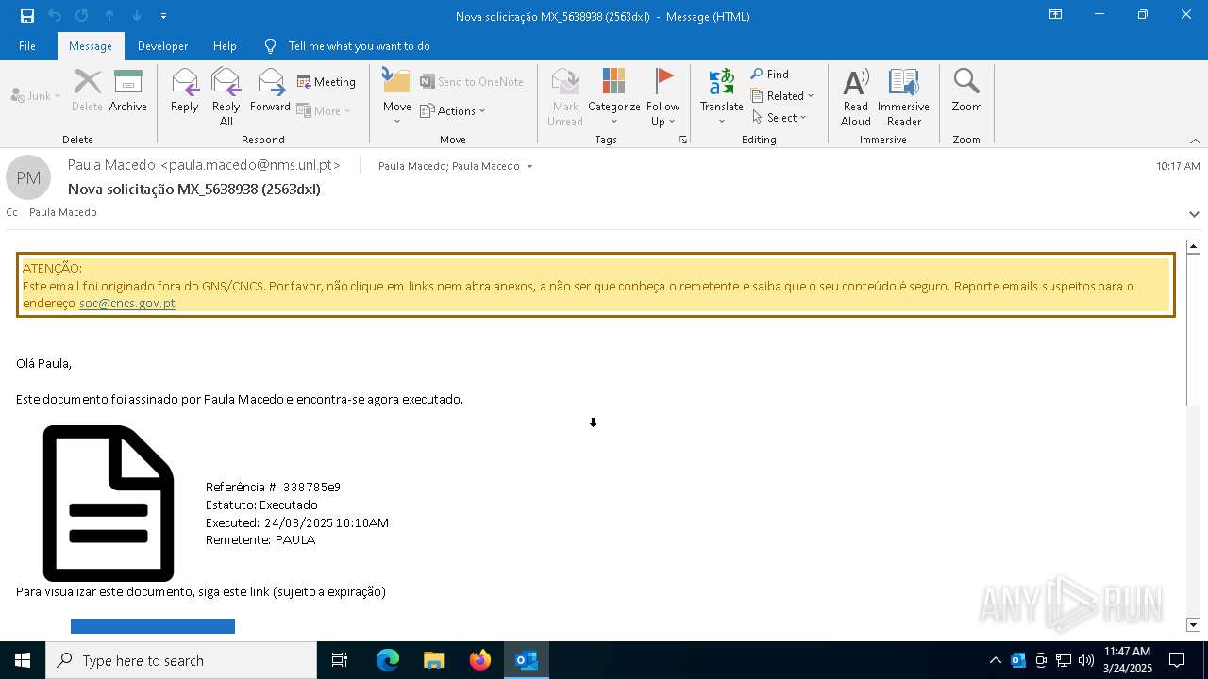
Task: Launch Microsoft Edge from taskbar
Action: 388,660
